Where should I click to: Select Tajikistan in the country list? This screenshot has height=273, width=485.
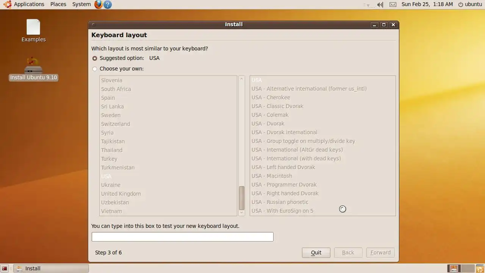[x=168, y=141]
